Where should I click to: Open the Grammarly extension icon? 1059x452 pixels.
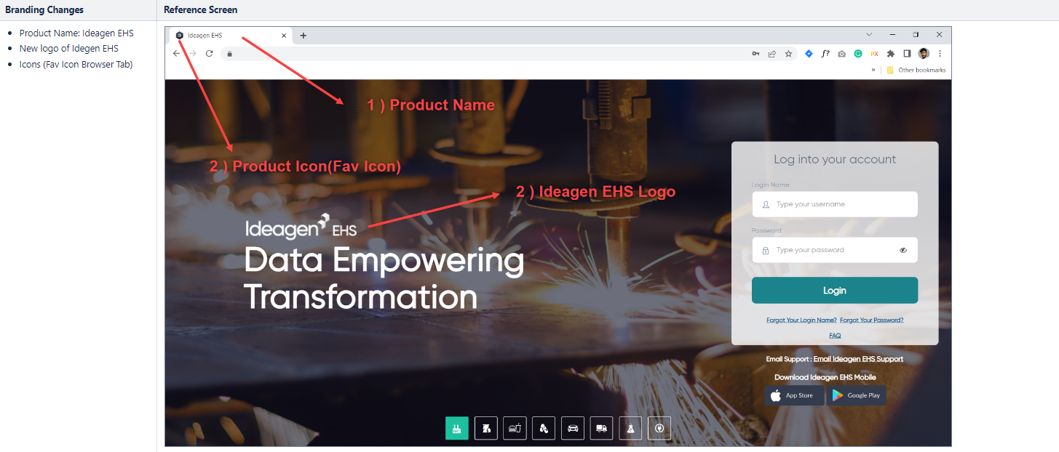point(858,54)
